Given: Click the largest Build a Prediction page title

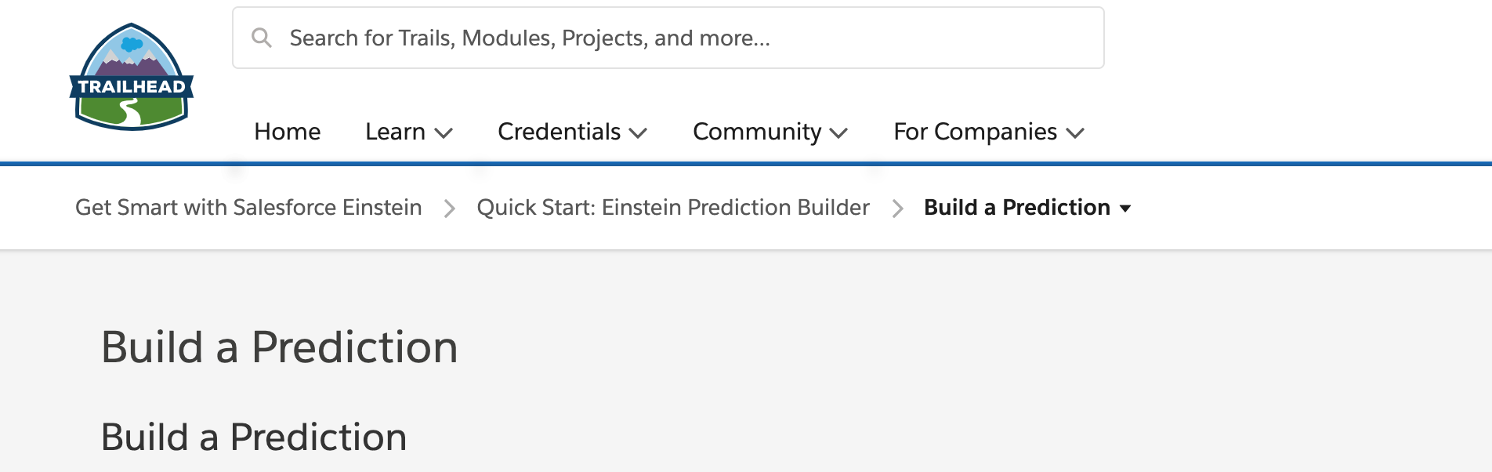Looking at the screenshot, I should coord(280,347).
